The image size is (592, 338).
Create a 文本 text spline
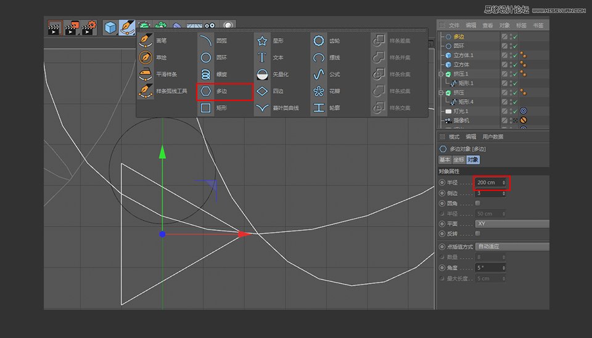(x=269, y=57)
